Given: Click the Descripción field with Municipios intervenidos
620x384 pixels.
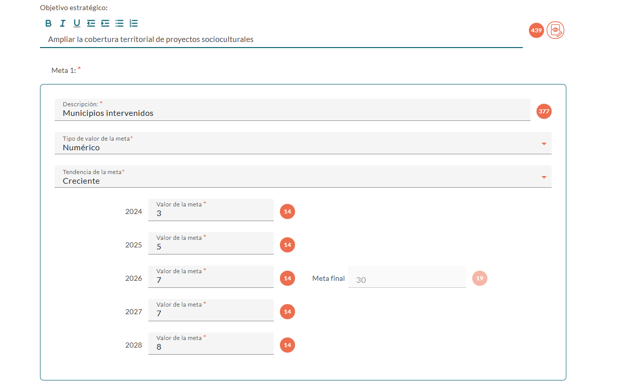Looking at the screenshot, I should coord(292,113).
